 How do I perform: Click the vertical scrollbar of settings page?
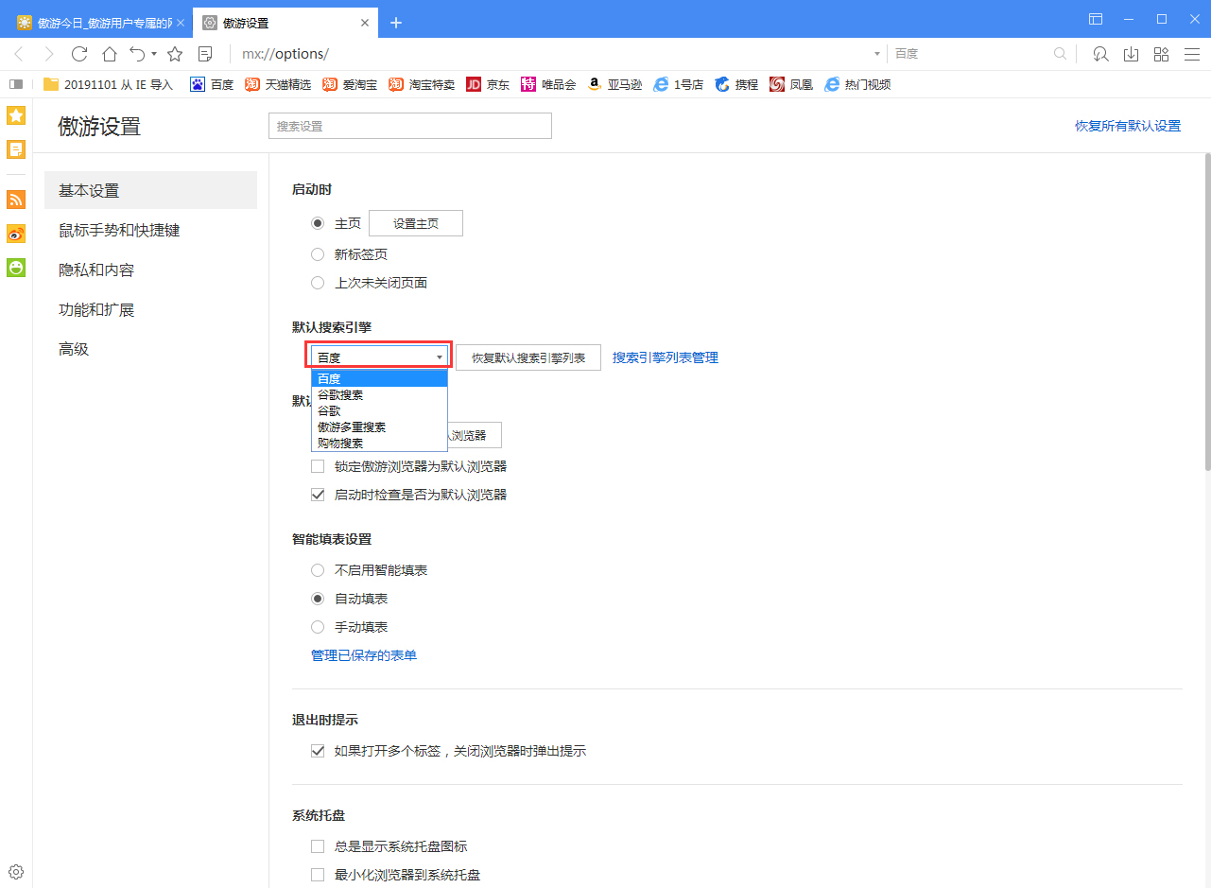(1206, 312)
